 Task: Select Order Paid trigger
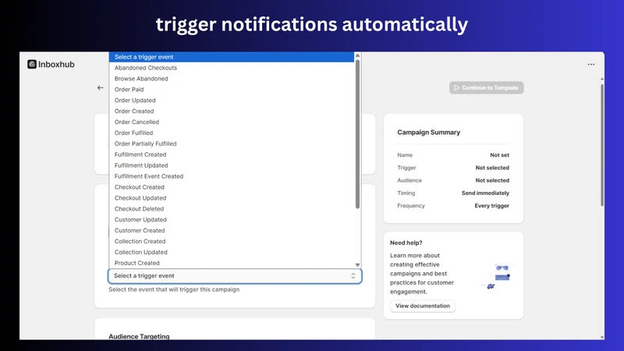pyautogui.click(x=232, y=90)
